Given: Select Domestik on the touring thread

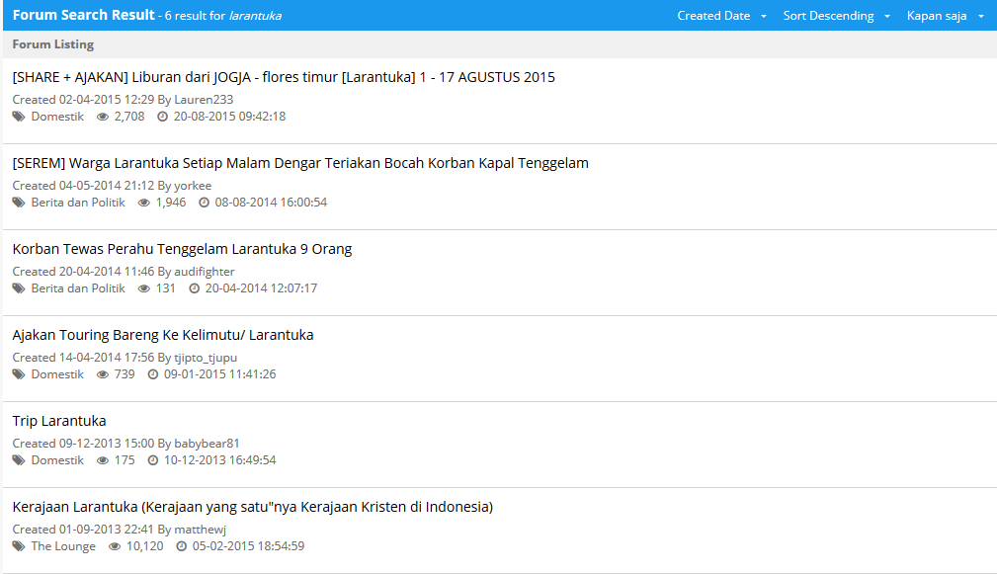Looking at the screenshot, I should tap(56, 373).
